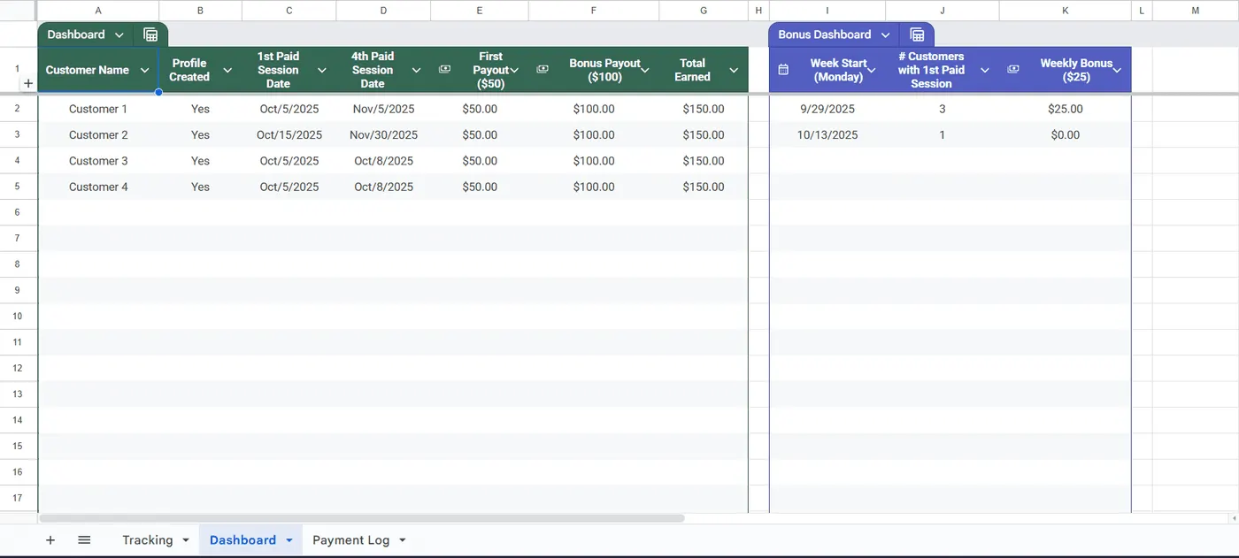
Task: Click the currency icon in First Payout header
Action: tap(444, 70)
